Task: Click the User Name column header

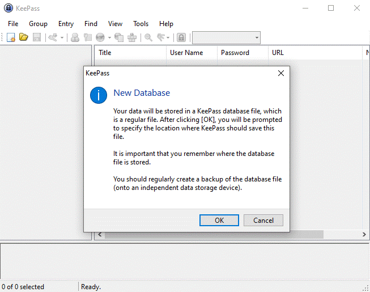Action: pyautogui.click(x=192, y=53)
